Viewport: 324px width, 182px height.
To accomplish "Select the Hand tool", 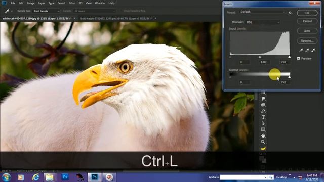I will [x=263, y=135].
